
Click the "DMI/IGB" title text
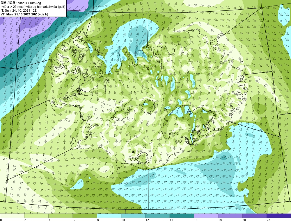click(8, 3)
